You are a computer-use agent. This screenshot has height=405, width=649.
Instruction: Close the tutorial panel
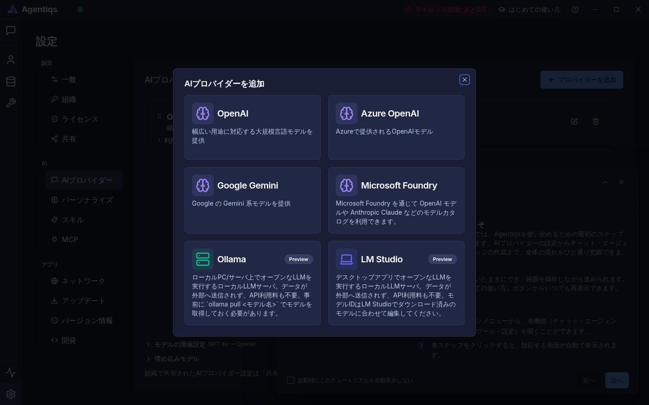(x=622, y=182)
